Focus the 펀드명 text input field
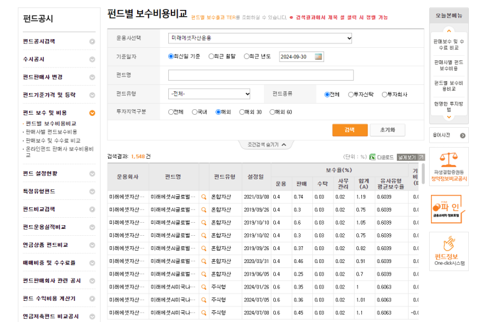This screenshot has height=322, width=480. 261,75
